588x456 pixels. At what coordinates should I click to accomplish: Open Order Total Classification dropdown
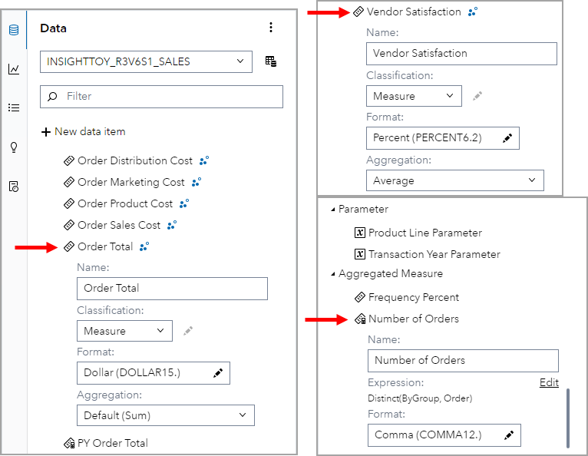click(x=124, y=331)
